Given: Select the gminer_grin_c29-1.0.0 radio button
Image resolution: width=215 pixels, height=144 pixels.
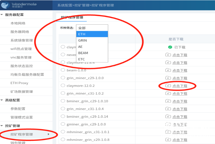Looking at the screenshot, I should tap(63, 124).
